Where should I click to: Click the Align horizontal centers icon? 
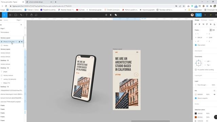(x=199, y=24)
